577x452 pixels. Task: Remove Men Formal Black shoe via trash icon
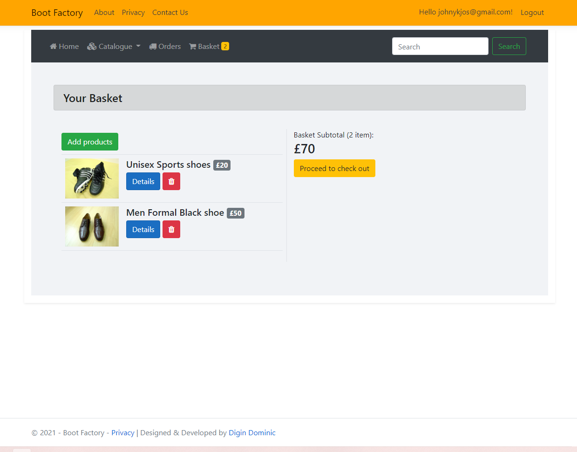click(171, 229)
